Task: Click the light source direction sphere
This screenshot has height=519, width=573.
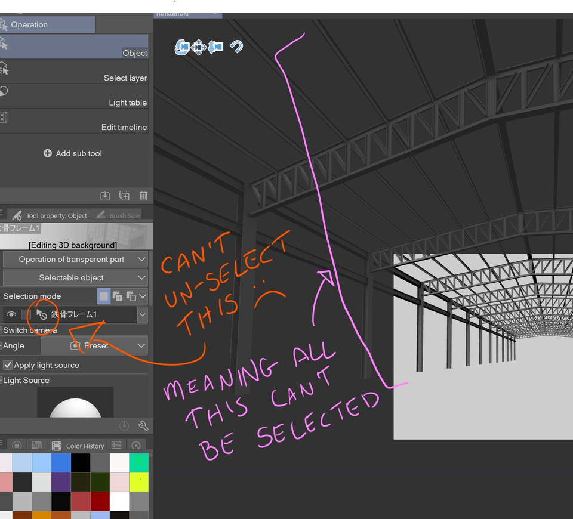Action: (75, 407)
